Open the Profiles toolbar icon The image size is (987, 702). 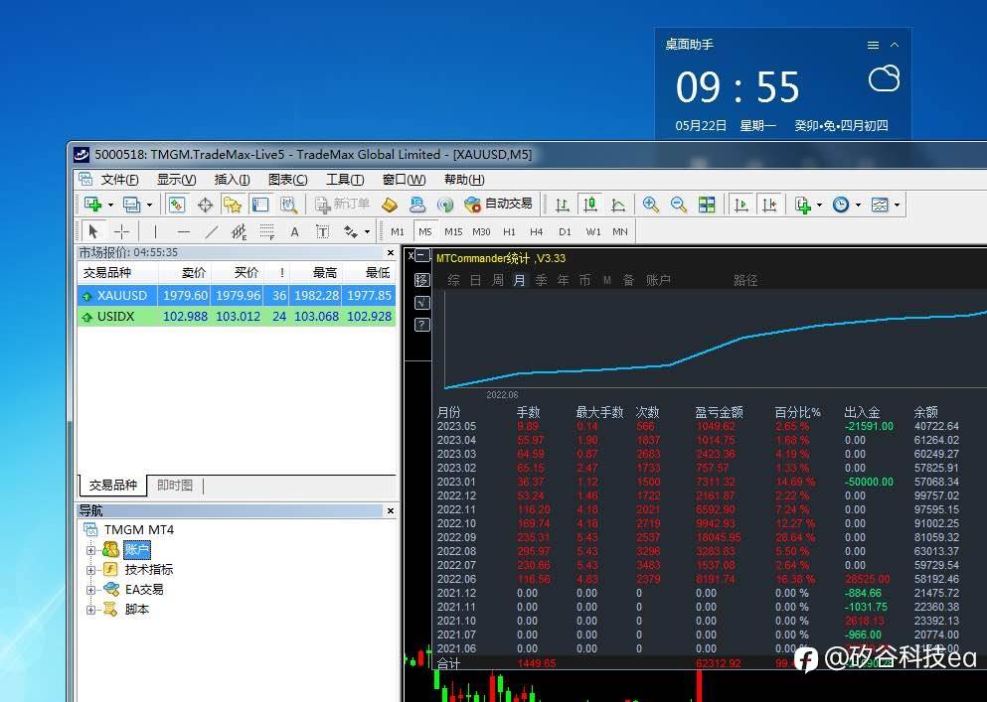[x=131, y=205]
